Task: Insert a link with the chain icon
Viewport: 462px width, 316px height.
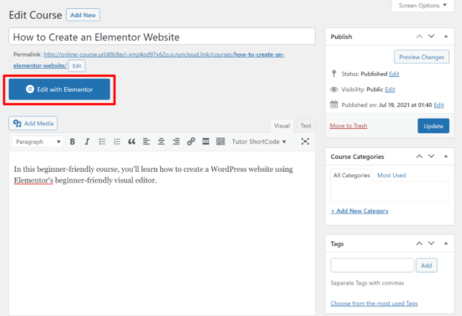Action: pos(191,142)
